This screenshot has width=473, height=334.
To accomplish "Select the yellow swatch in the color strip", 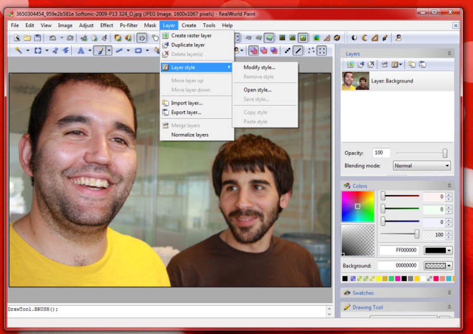I will click(378, 278).
